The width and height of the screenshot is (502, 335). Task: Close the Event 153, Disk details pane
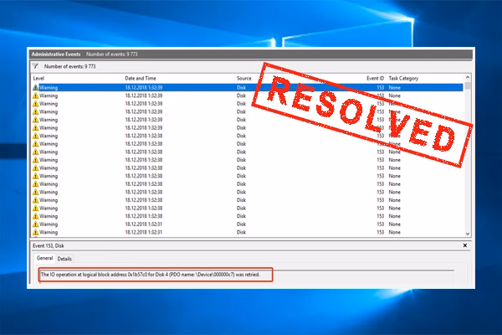click(x=465, y=245)
